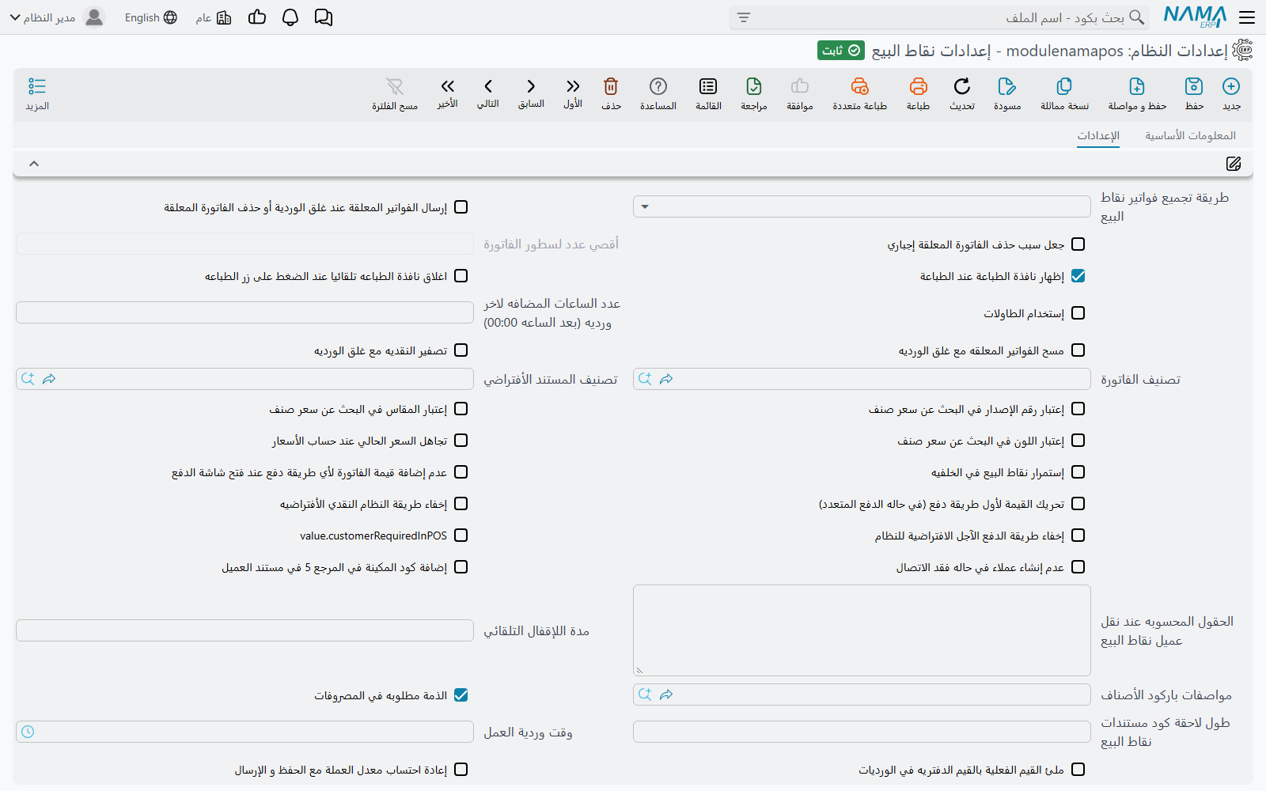
Task: Check value.customerRequiredInPOS checkbox
Action: tap(461, 536)
